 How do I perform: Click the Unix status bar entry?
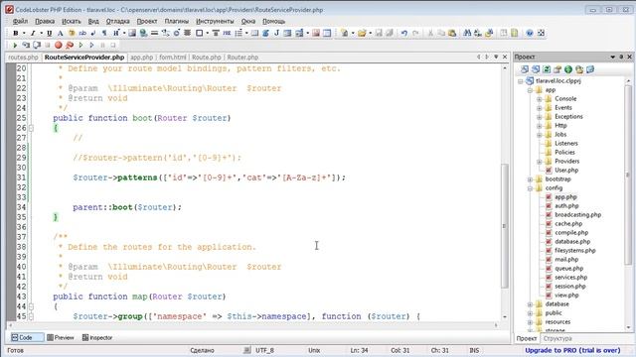click(314, 350)
